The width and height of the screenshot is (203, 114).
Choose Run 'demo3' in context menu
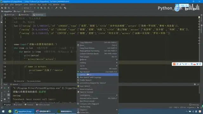[x=98, y=72]
